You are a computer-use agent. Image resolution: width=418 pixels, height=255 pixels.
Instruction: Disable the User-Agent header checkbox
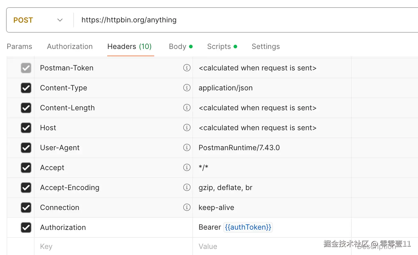[x=26, y=148]
